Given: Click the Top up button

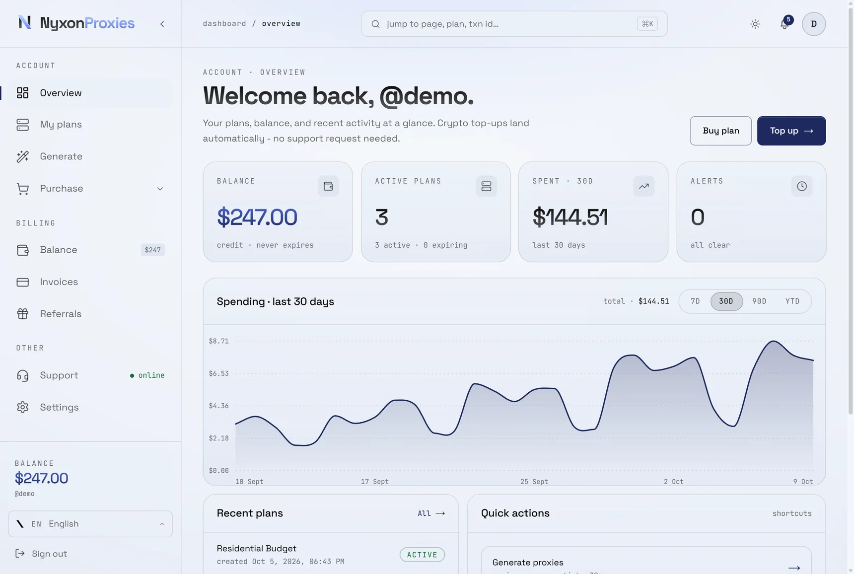Looking at the screenshot, I should click(791, 131).
